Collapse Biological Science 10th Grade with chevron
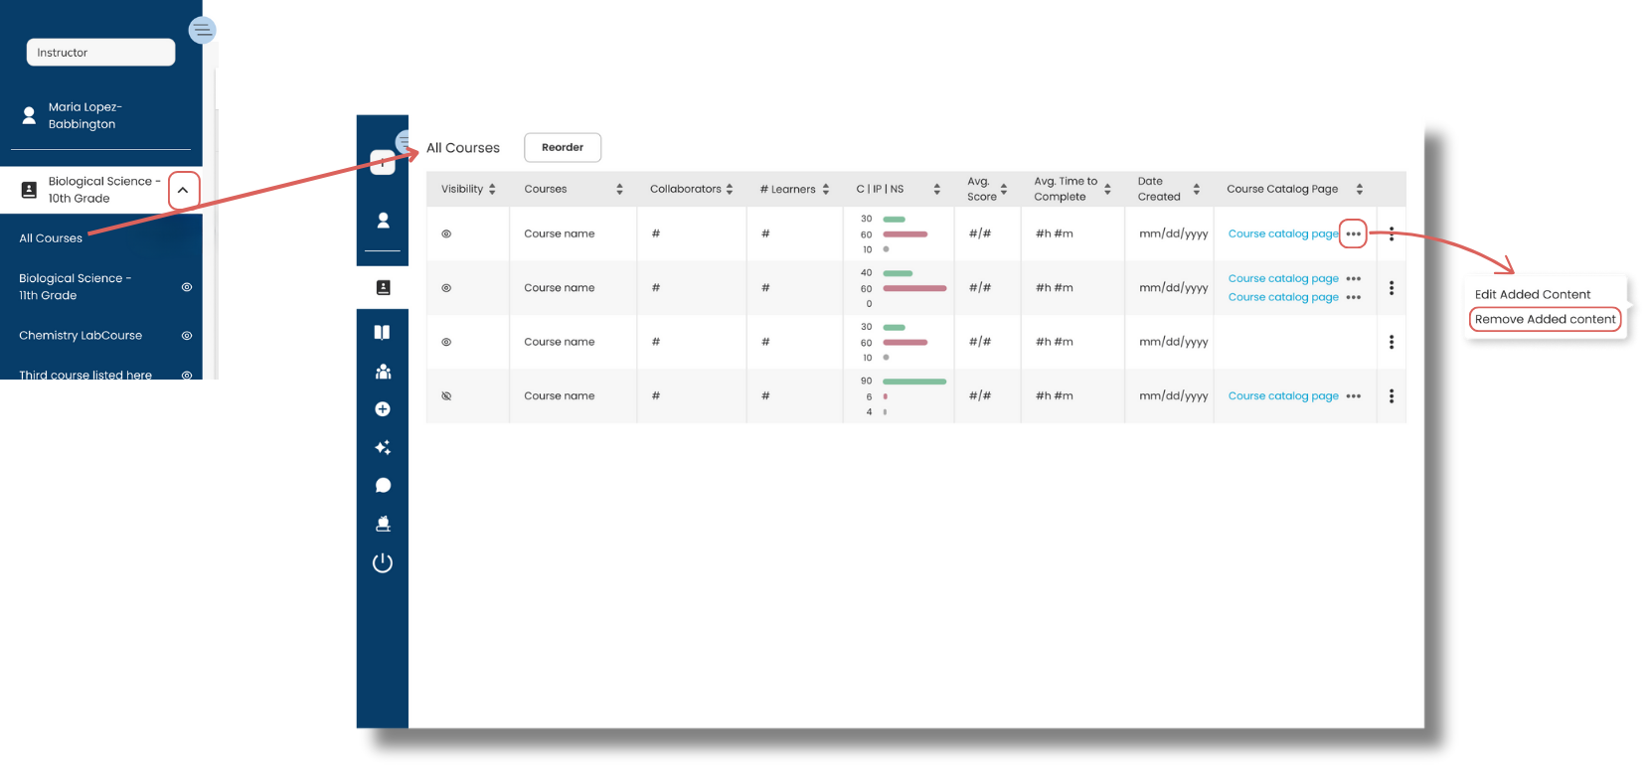Image resolution: width=1648 pixels, height=771 pixels. 183,191
